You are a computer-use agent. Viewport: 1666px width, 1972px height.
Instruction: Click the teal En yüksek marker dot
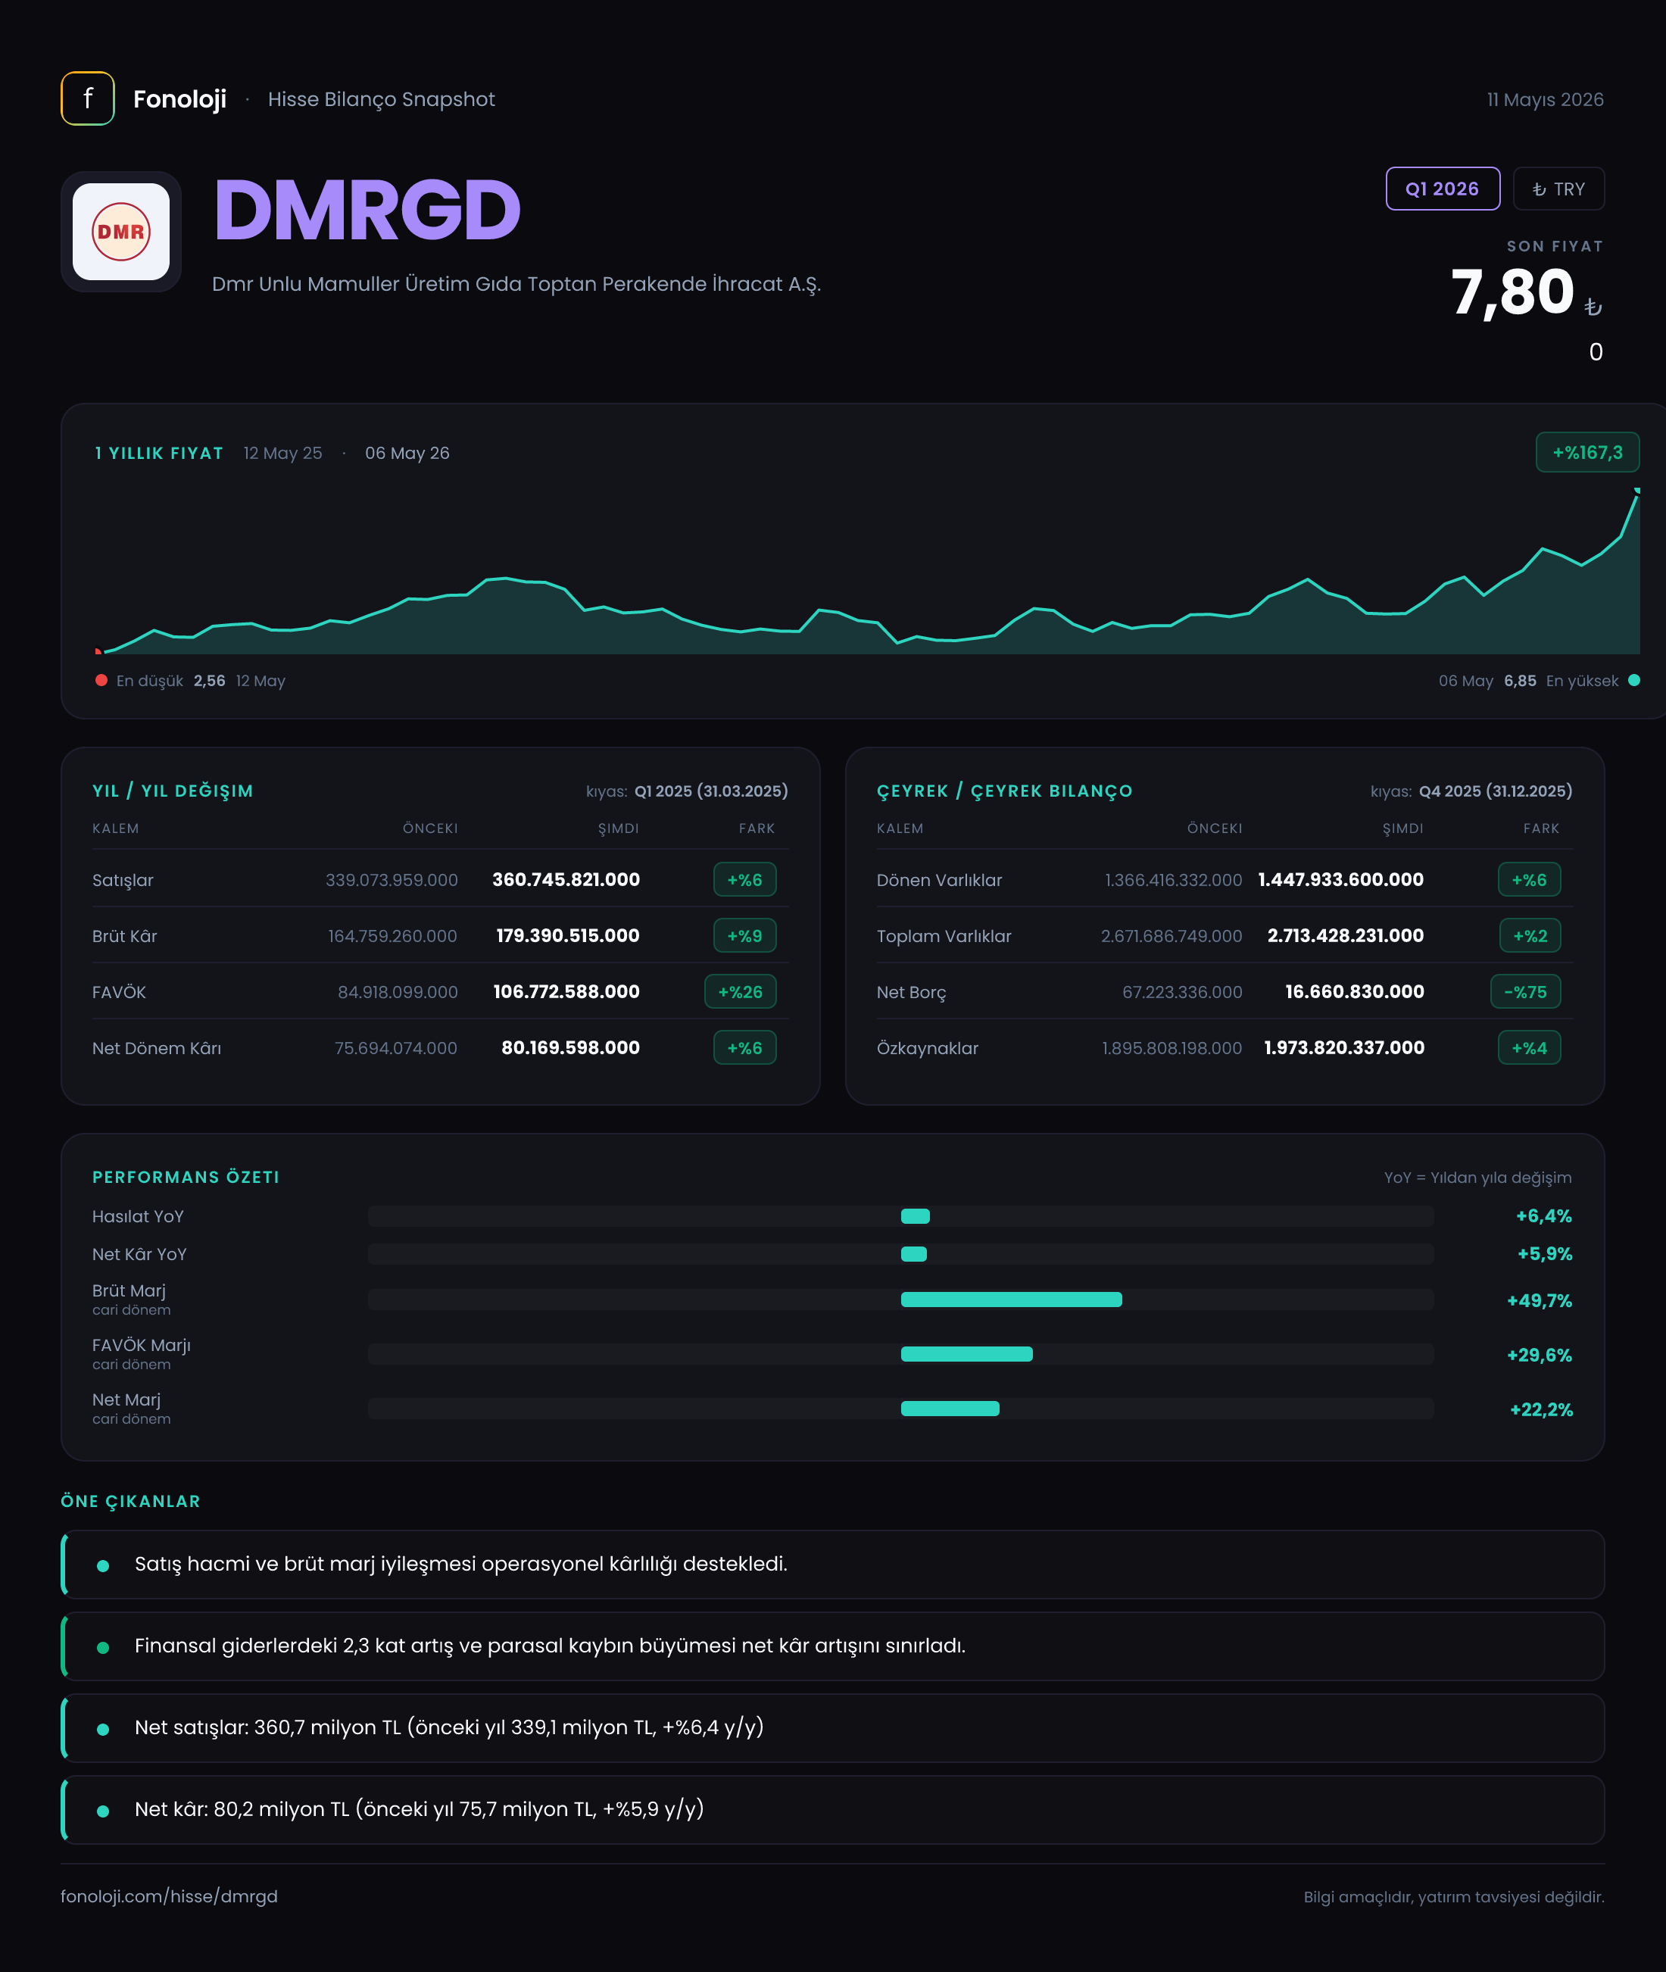point(1634,680)
